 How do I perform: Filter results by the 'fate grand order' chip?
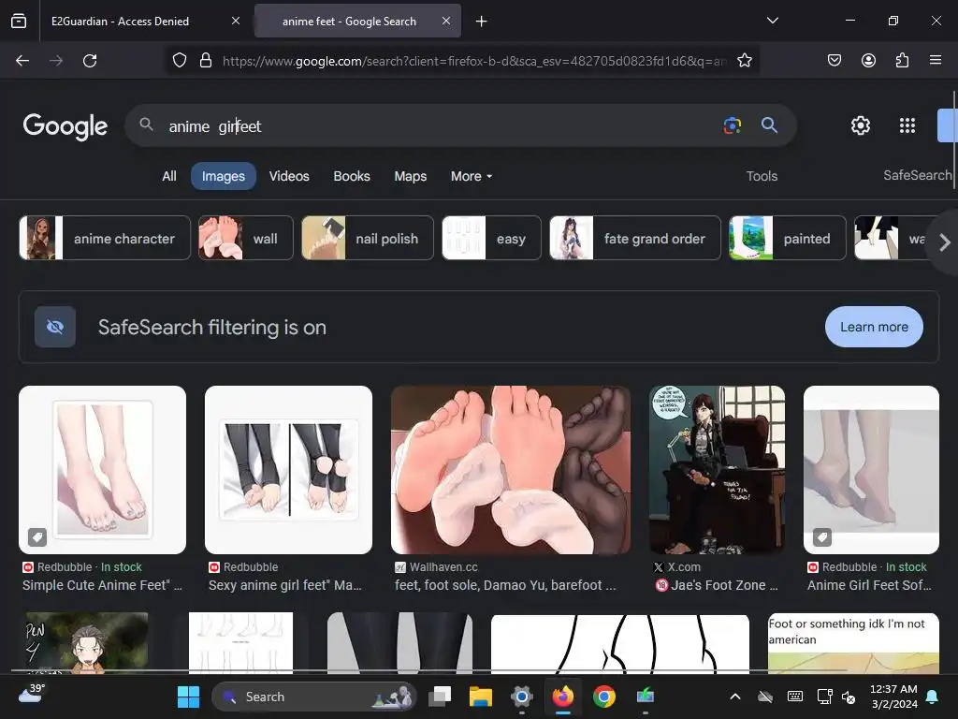[x=635, y=238]
